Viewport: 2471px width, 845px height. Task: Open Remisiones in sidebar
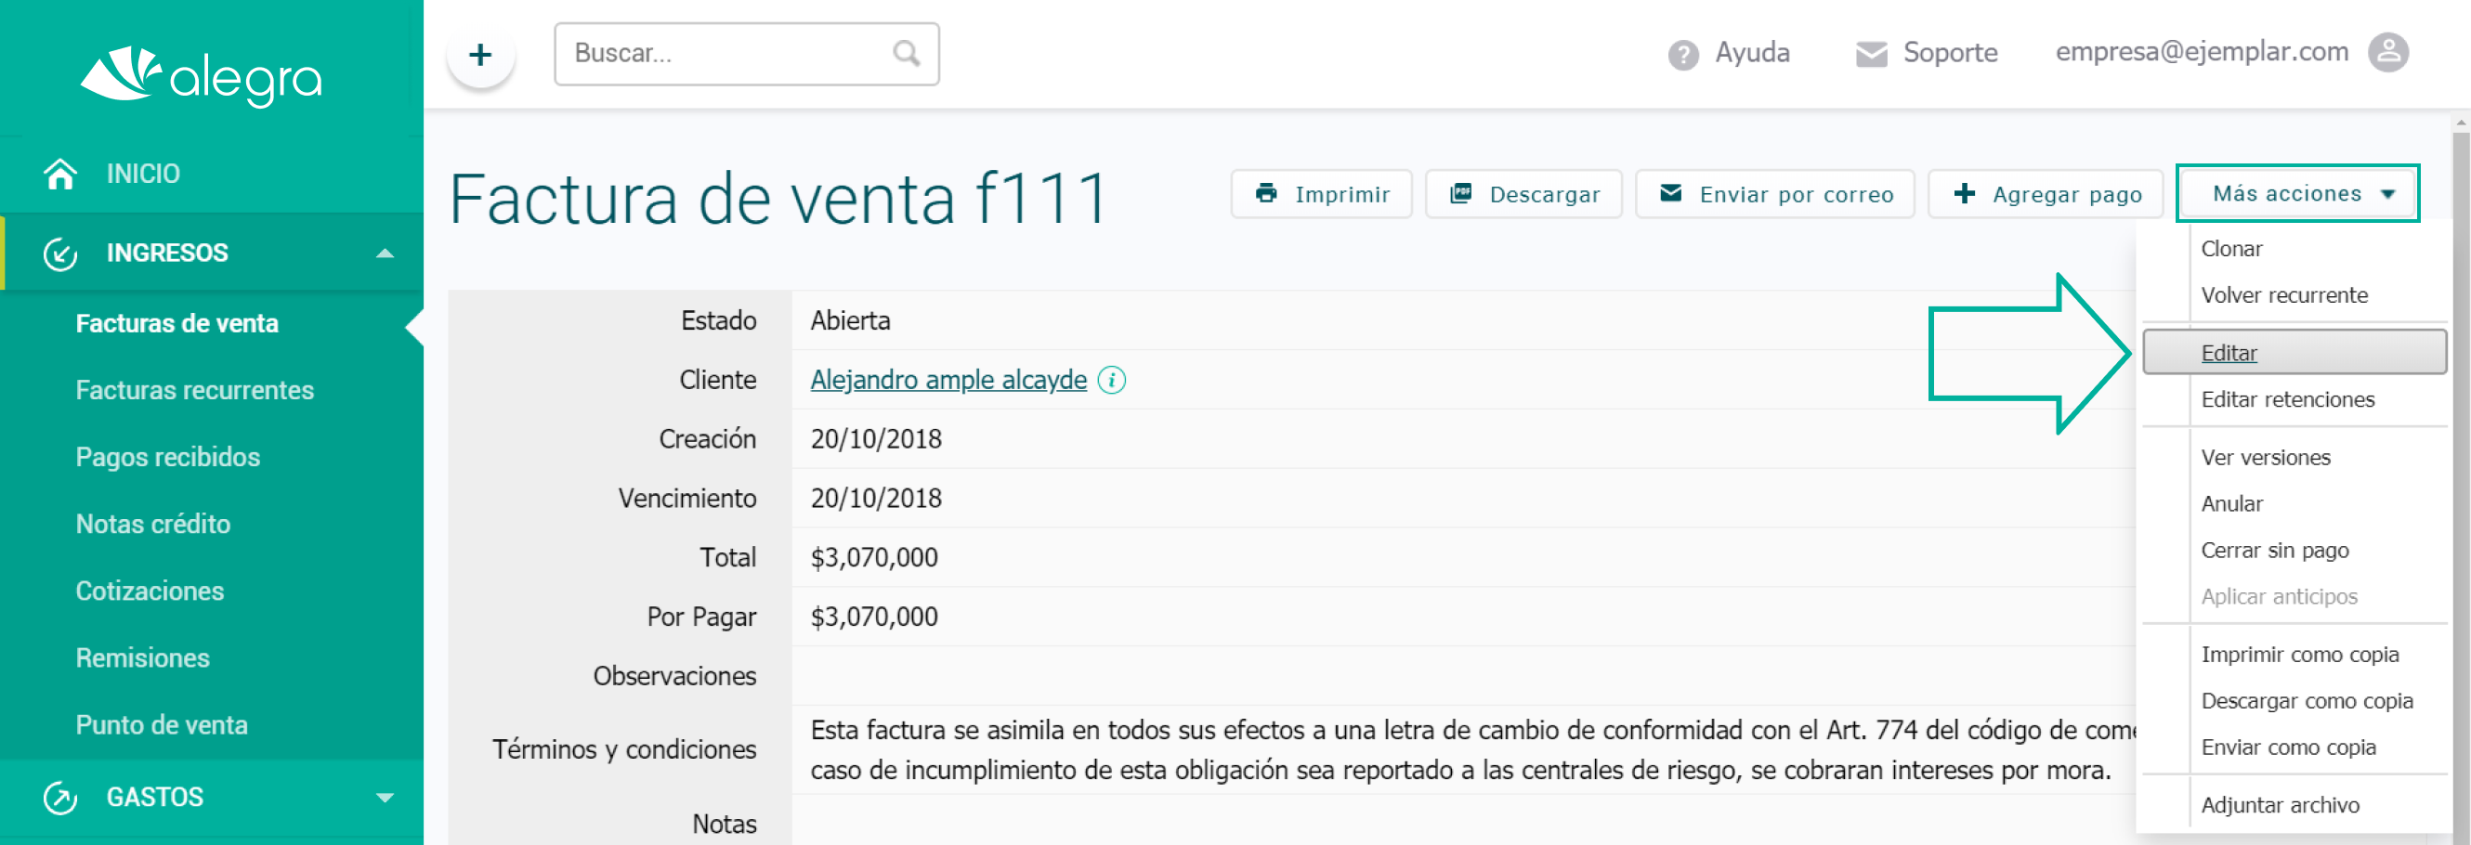pos(142,658)
